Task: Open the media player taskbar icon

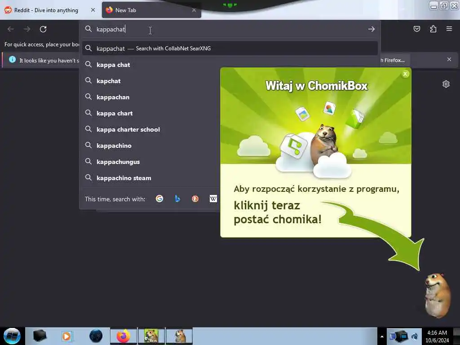Action: coord(67,336)
